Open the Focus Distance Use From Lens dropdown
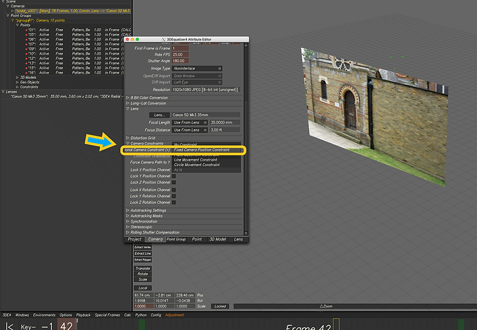 [190, 130]
